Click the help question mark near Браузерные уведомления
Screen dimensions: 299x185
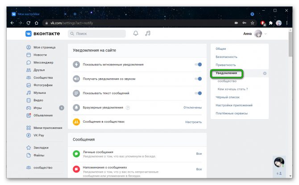point(128,108)
